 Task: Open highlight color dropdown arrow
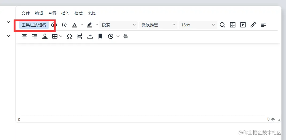(97, 25)
